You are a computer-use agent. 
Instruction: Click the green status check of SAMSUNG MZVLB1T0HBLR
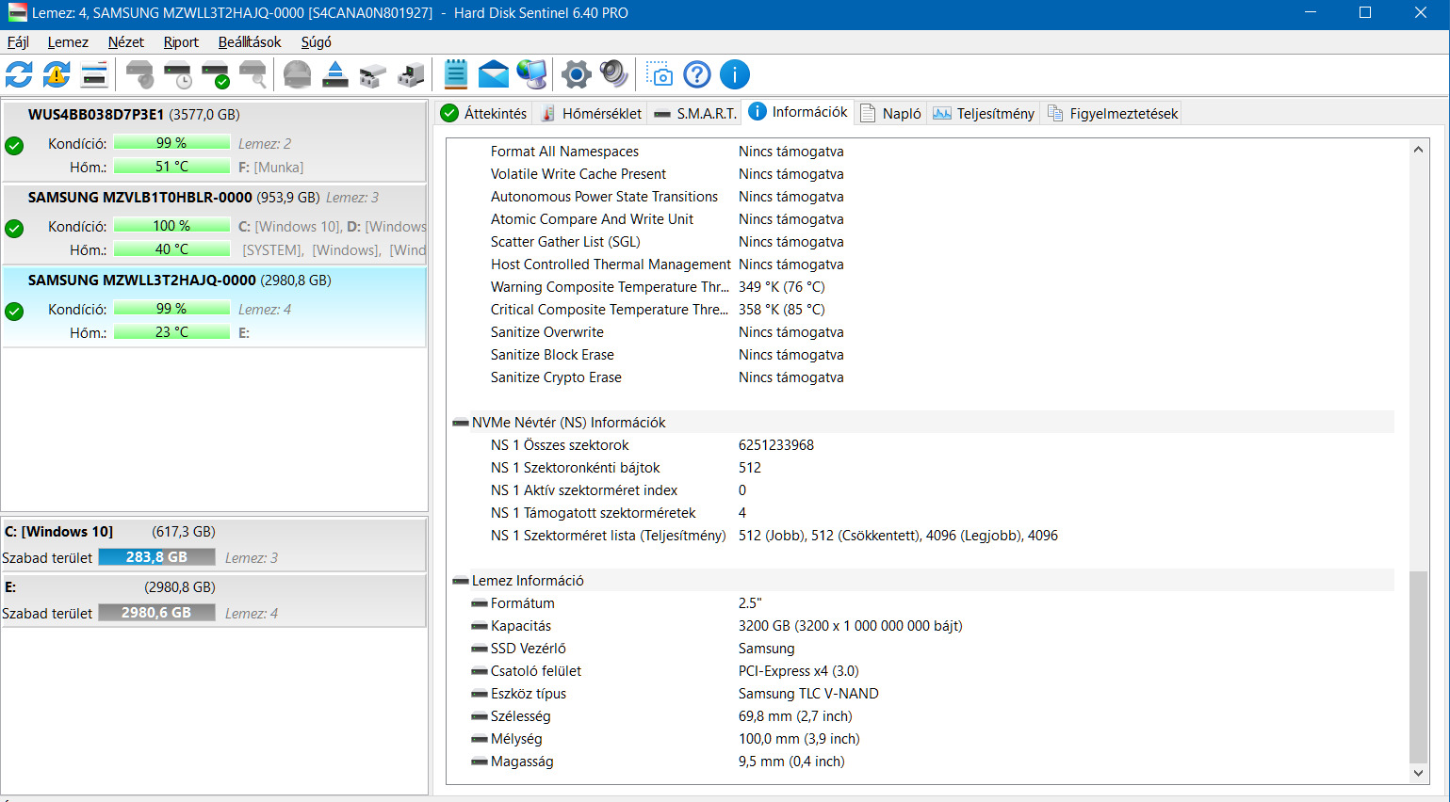tap(14, 228)
